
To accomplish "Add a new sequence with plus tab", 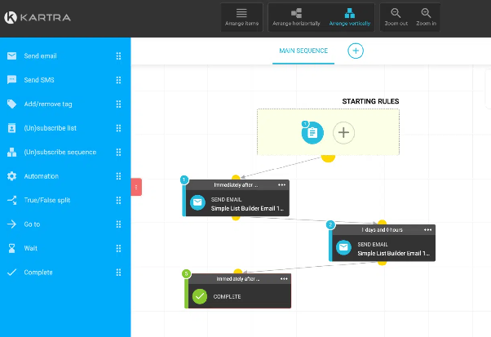I will 356,51.
